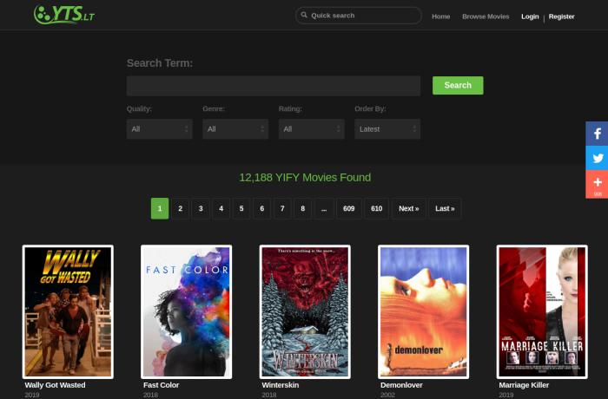The height and width of the screenshot is (399, 608).
Task: Focus the Quick search field
Action: click(x=358, y=16)
